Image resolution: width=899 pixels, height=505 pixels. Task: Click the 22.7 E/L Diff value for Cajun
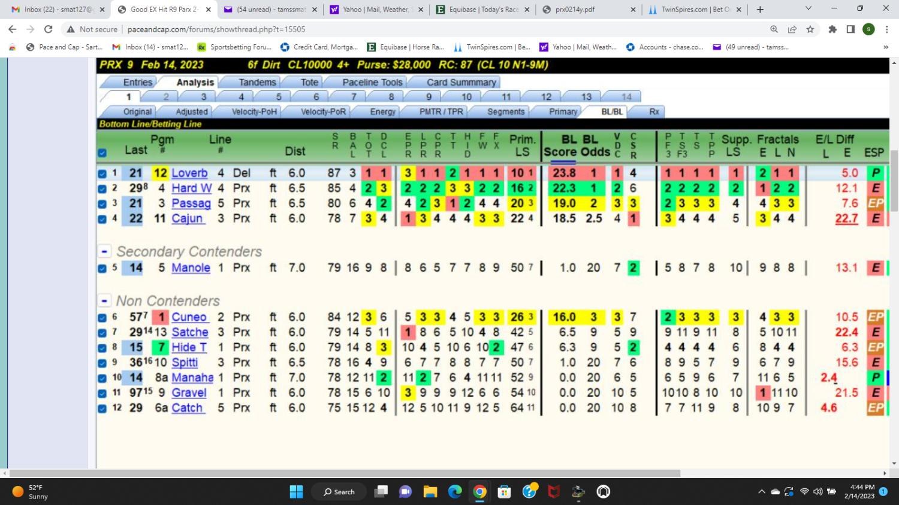pos(846,218)
